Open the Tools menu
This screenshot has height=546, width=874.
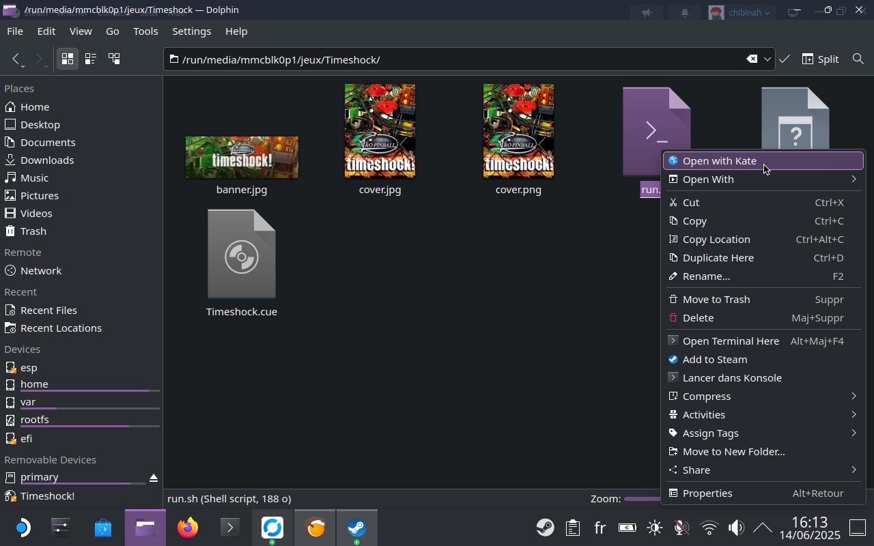coord(145,31)
